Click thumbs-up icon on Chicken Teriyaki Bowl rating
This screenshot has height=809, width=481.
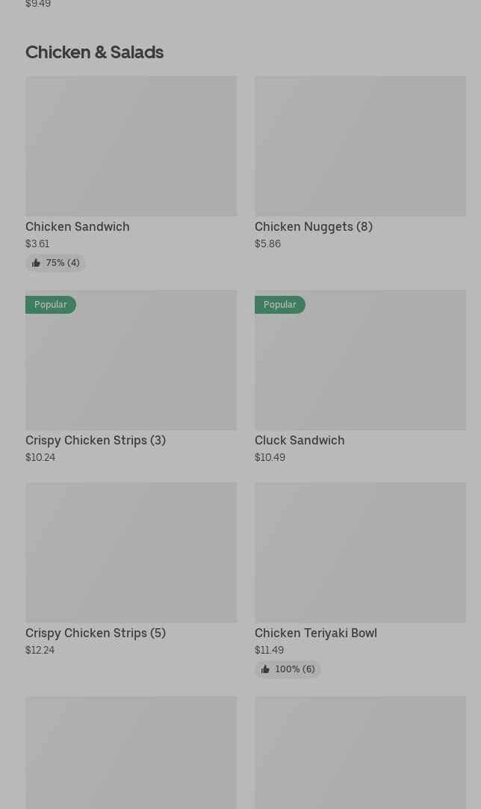coord(265,669)
